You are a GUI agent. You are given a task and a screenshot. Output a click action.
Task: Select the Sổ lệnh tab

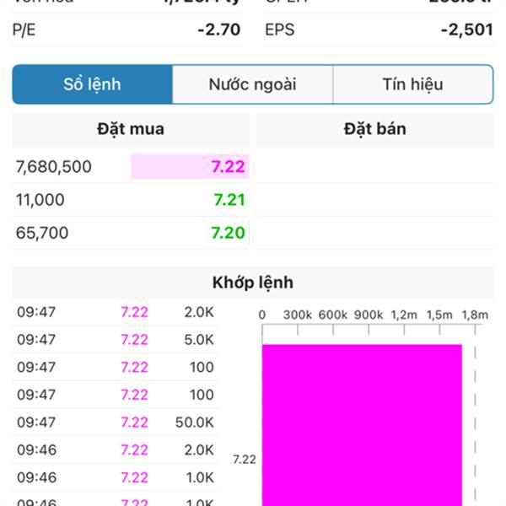(x=92, y=84)
